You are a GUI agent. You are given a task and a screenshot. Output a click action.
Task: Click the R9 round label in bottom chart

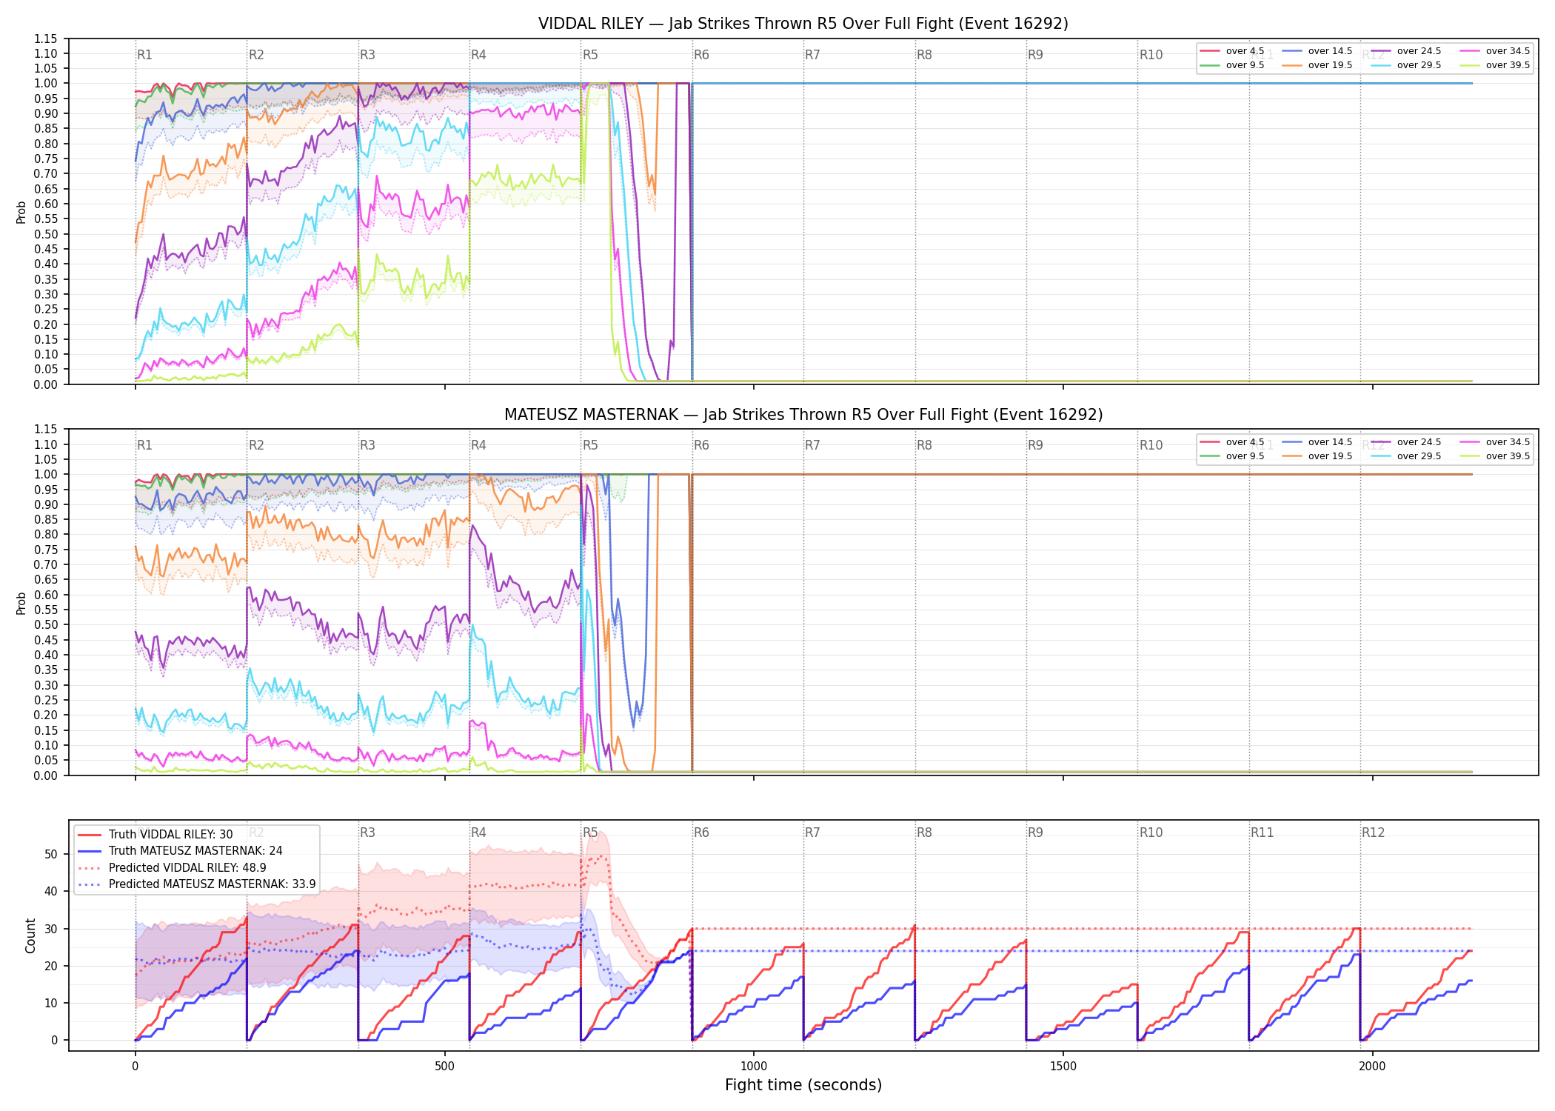point(1035,833)
